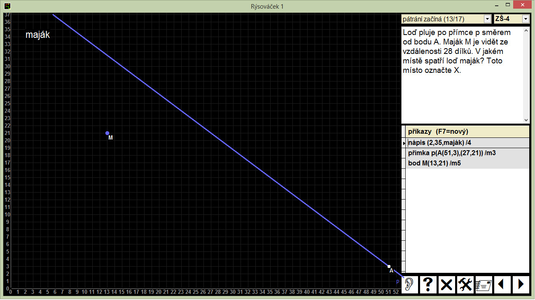Click the 'příkazy (F7=nový)' header
Viewport: 535px width, 300px height.
(x=467, y=132)
